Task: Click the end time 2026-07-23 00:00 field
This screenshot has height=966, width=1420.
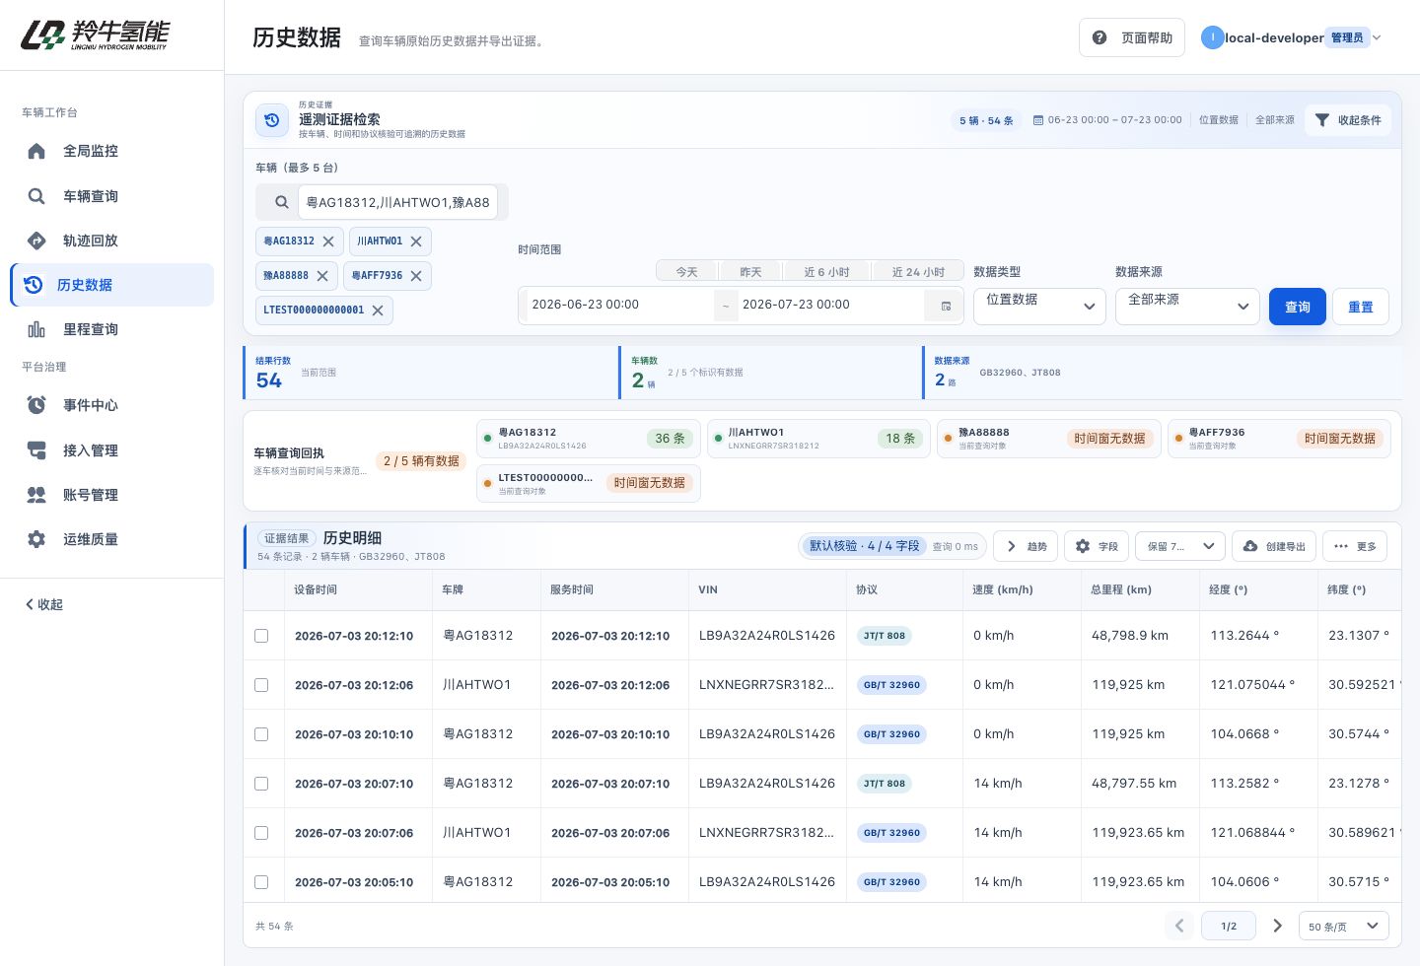Action: [x=830, y=305]
